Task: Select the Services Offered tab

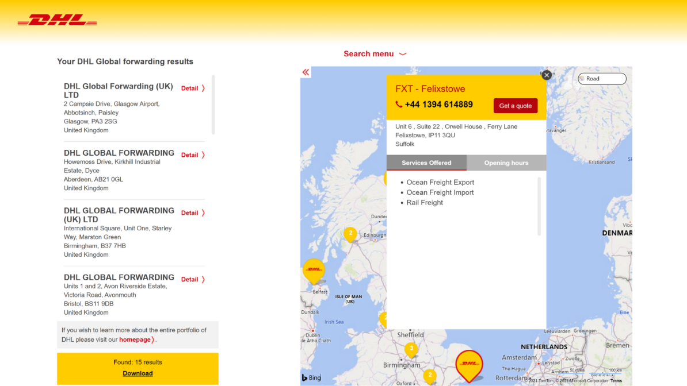Action: click(426, 163)
